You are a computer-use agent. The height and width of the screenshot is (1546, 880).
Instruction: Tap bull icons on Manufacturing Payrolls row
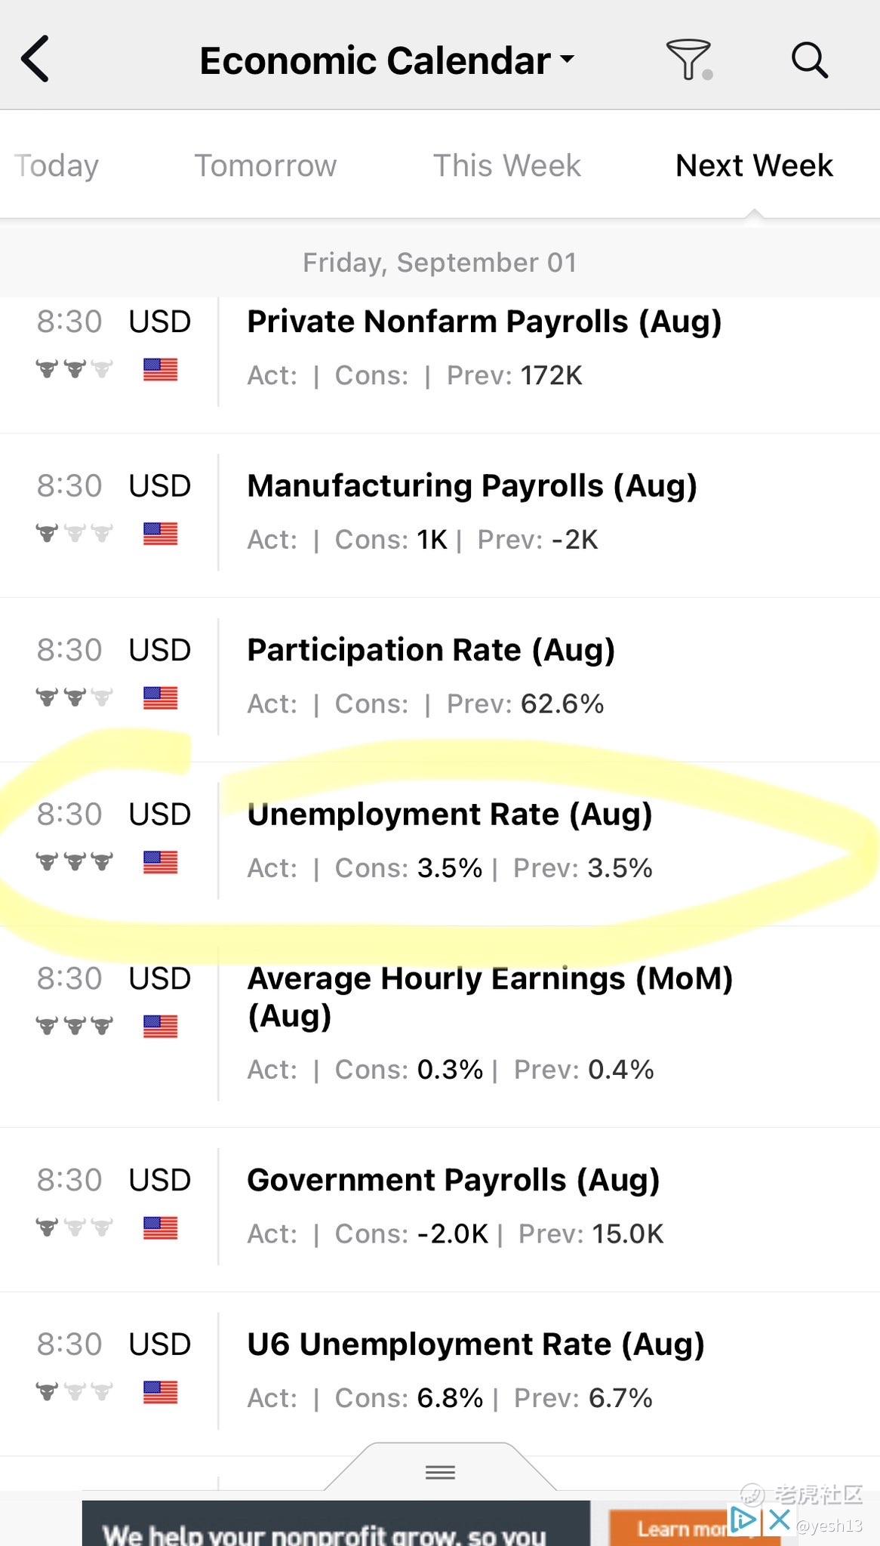(74, 534)
